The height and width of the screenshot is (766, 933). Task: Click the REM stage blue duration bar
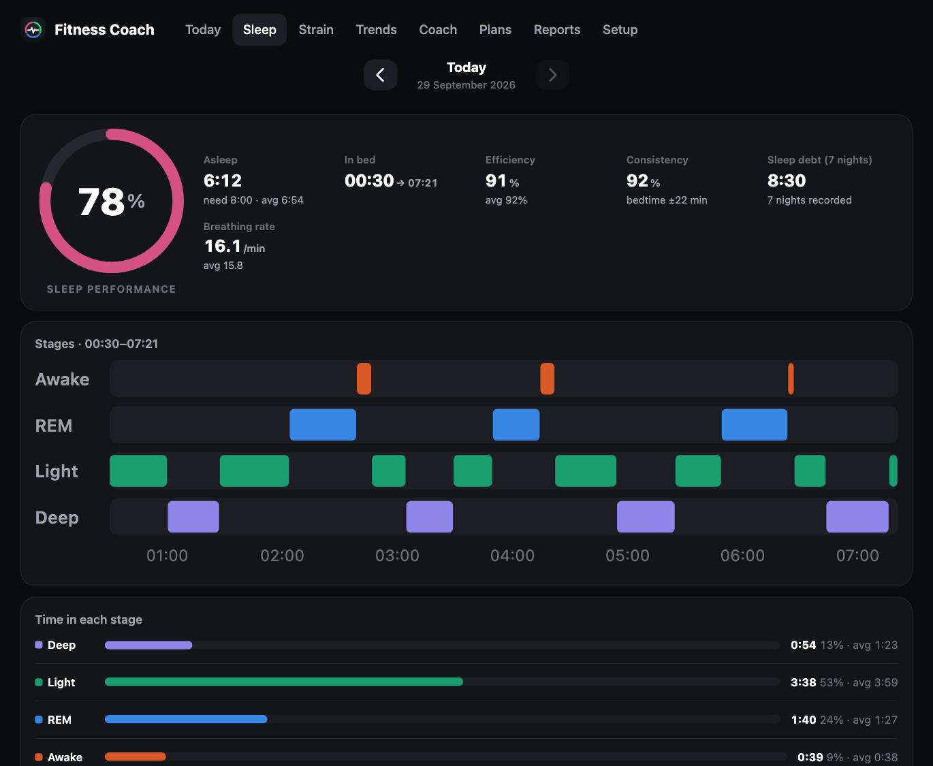(x=186, y=719)
